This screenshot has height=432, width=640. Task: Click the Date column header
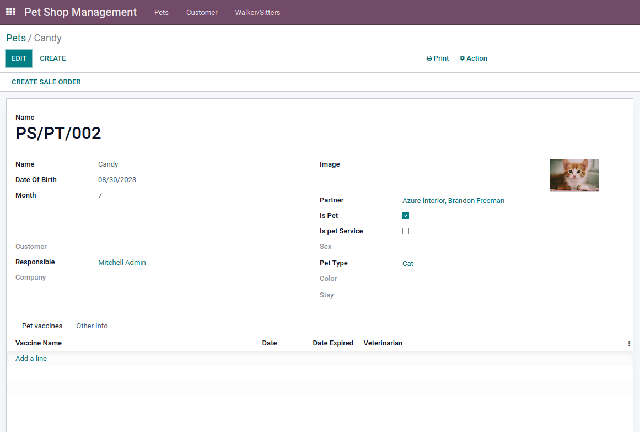coord(270,343)
